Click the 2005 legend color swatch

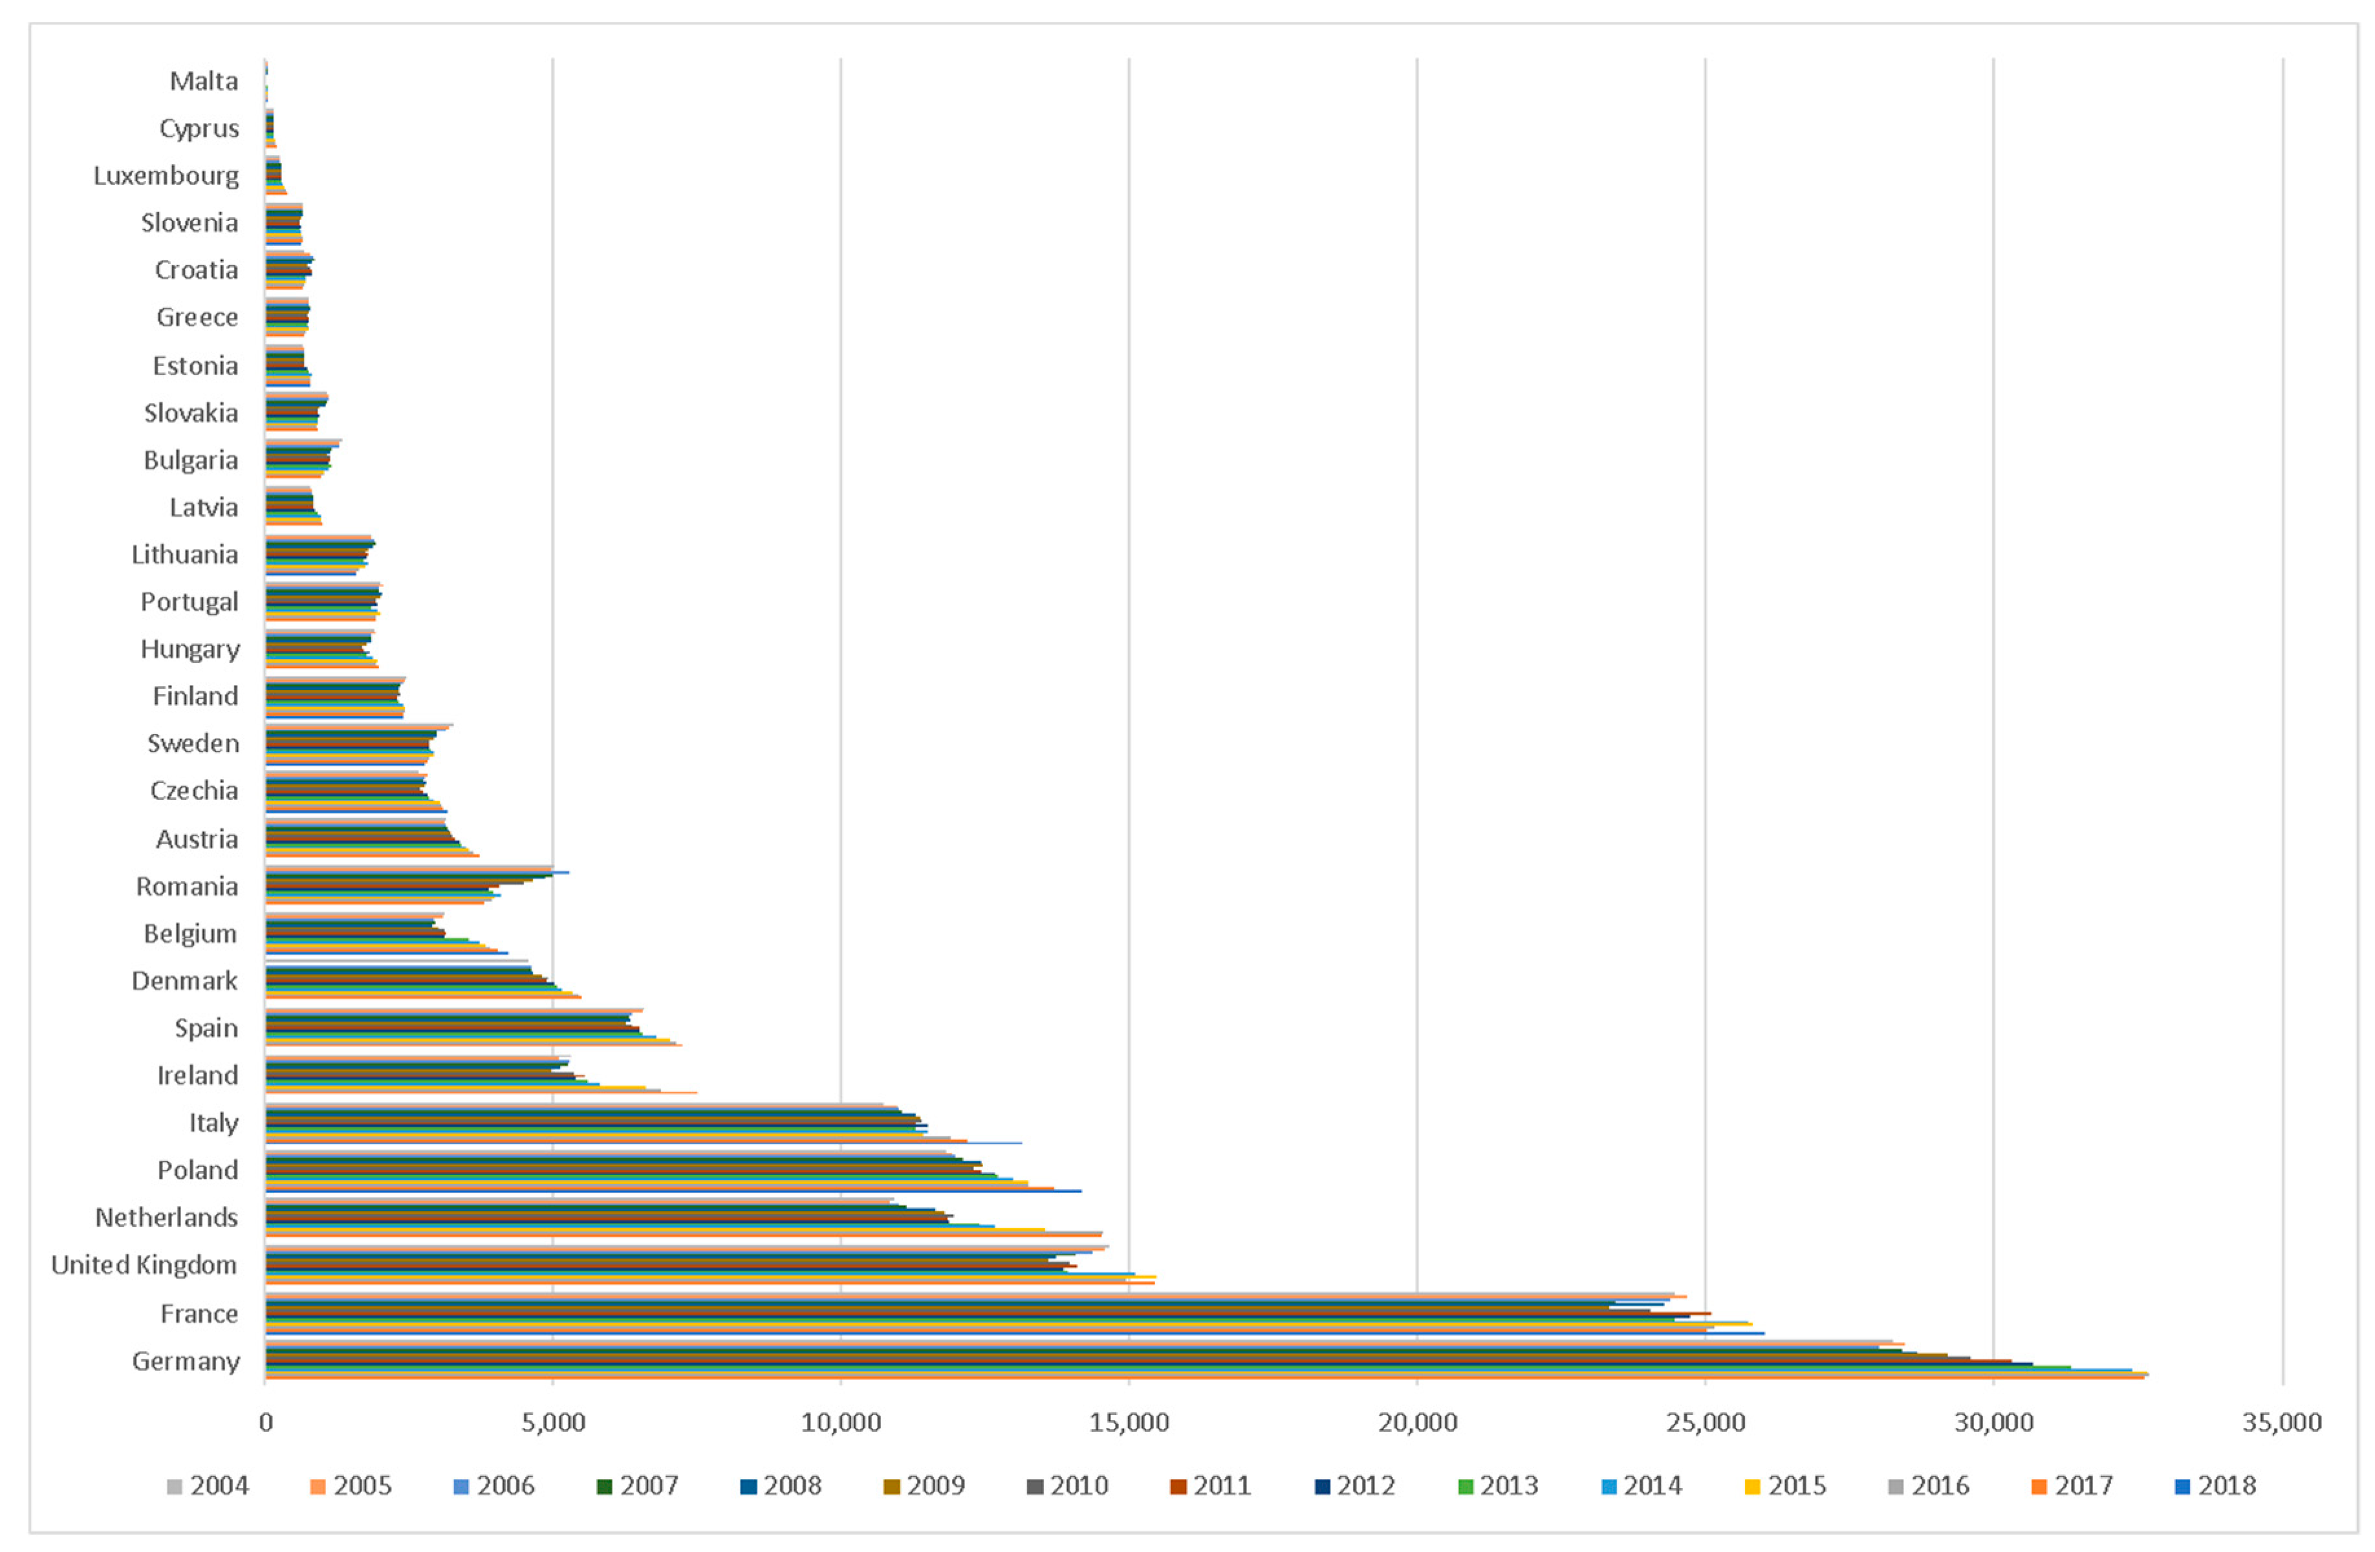[318, 1486]
